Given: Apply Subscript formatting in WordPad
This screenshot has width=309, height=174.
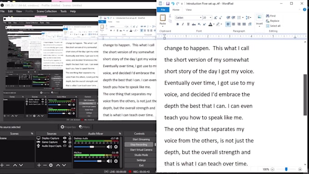Looking at the screenshot, I should (199, 24).
